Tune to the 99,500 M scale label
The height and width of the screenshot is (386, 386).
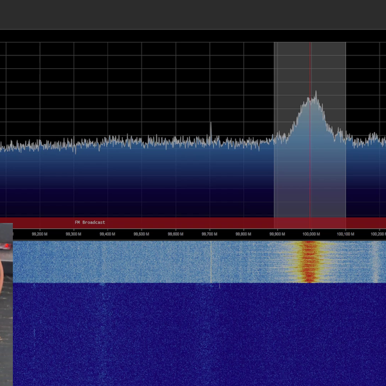pyautogui.click(x=142, y=235)
